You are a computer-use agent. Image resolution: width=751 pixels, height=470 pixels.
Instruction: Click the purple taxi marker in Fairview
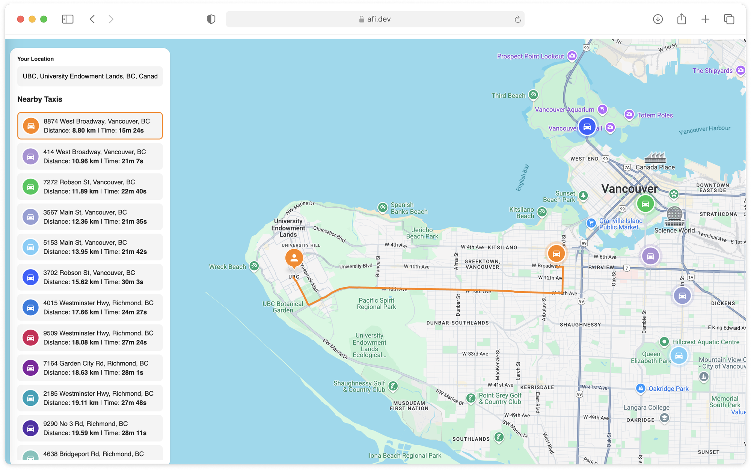[x=651, y=256]
